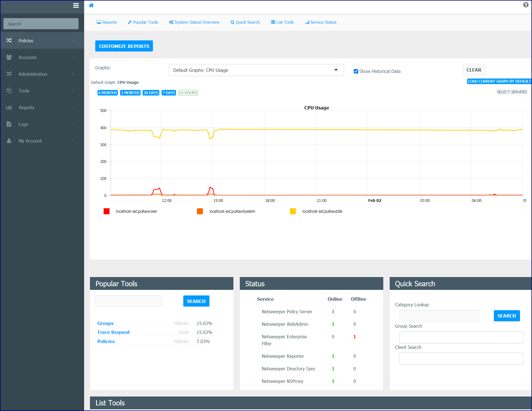Click the Reports bar chart sidebar icon

[9, 107]
